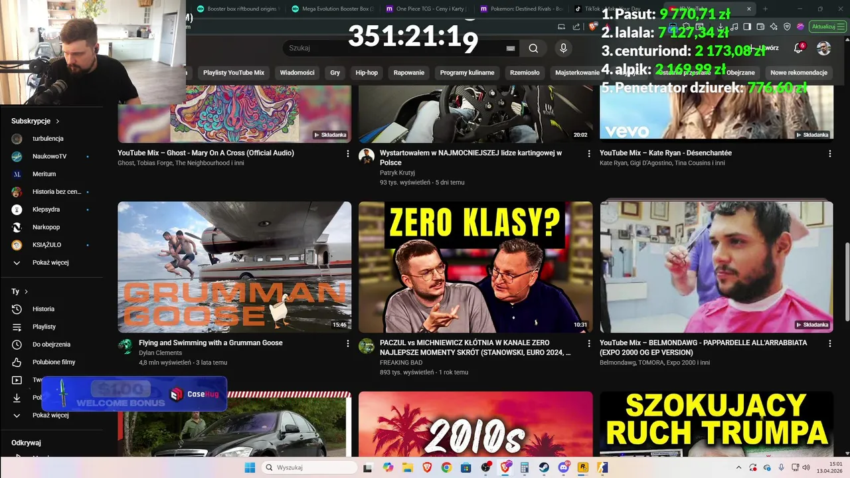850x478 pixels.
Task: Show hidden system tray icons chevron
Action: tap(738, 467)
